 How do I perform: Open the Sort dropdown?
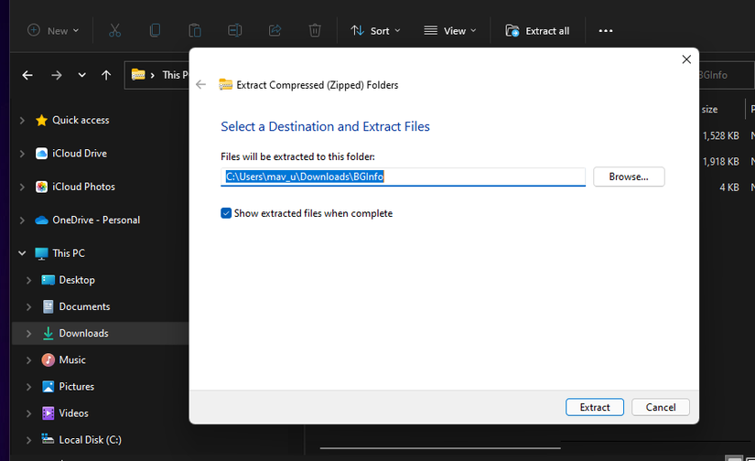click(x=375, y=31)
